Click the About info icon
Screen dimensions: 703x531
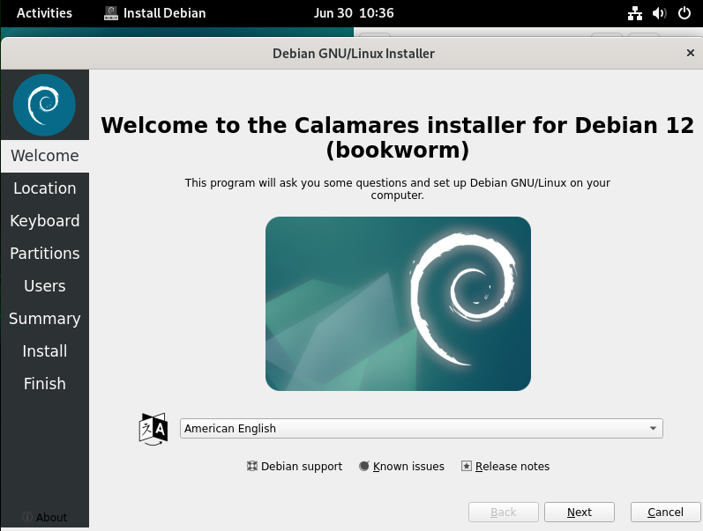(x=27, y=517)
